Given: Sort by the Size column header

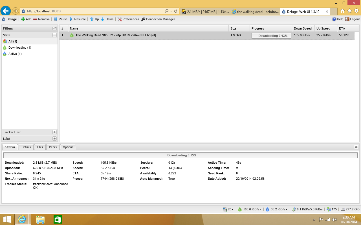Looking at the screenshot, I should pos(239,28).
